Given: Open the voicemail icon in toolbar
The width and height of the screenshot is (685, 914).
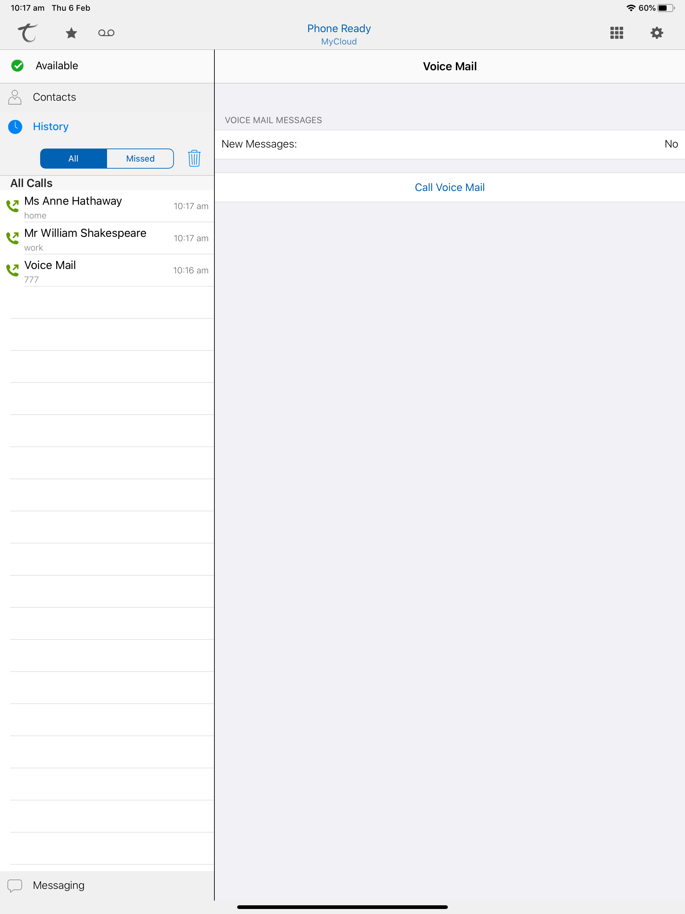Looking at the screenshot, I should pos(106,33).
